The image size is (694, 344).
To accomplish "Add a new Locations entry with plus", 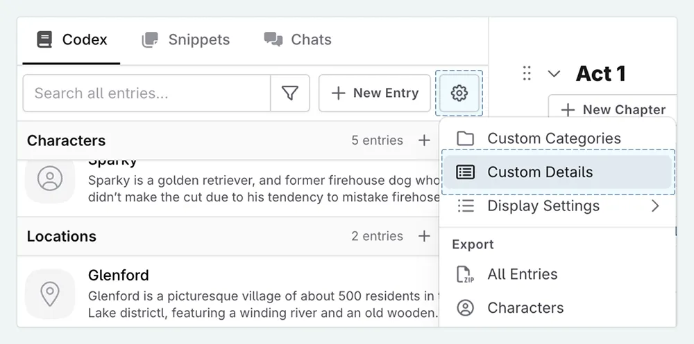I will coord(424,236).
